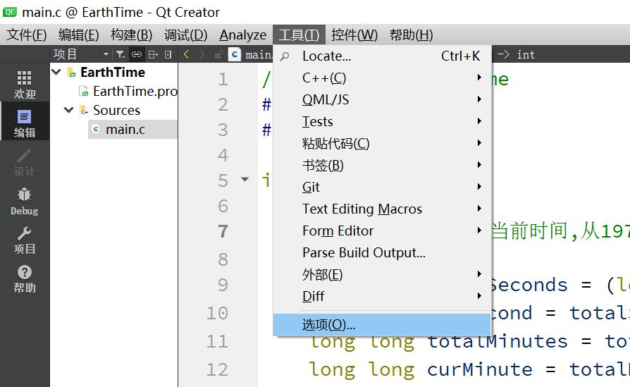The image size is (630, 387).
Task: Click the filter tree icon in project panel
Action: coord(121,54)
